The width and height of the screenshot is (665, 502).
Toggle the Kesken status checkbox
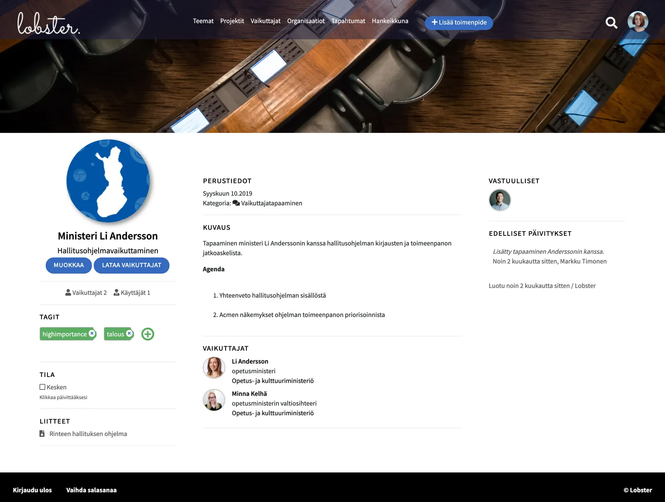coord(42,387)
